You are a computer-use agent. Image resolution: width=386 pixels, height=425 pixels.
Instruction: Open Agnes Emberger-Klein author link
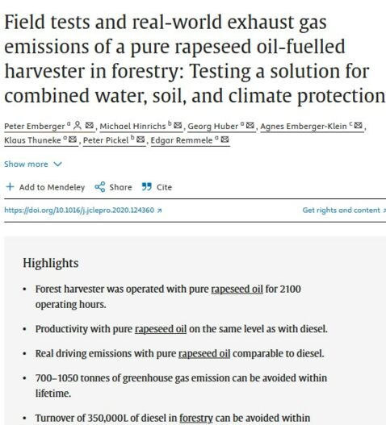point(304,126)
